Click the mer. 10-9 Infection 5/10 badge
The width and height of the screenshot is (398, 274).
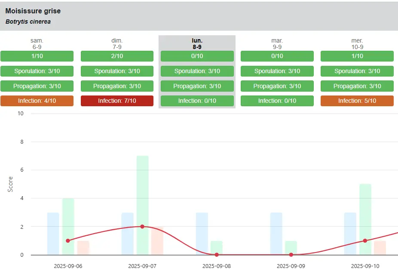tap(357, 101)
